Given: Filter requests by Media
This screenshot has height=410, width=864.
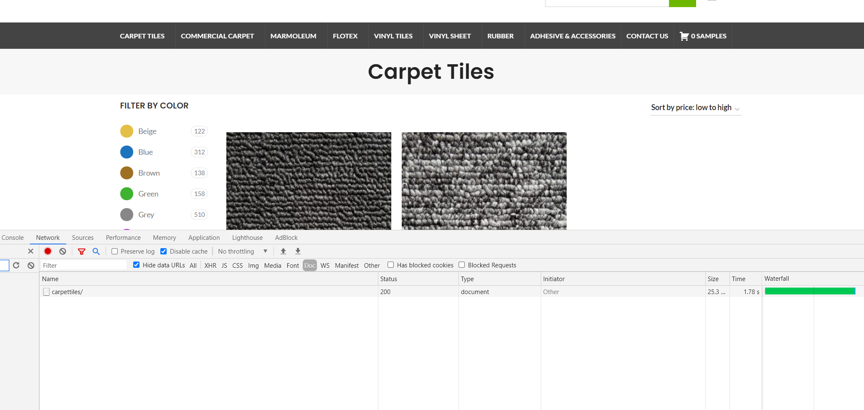Looking at the screenshot, I should tap(273, 265).
